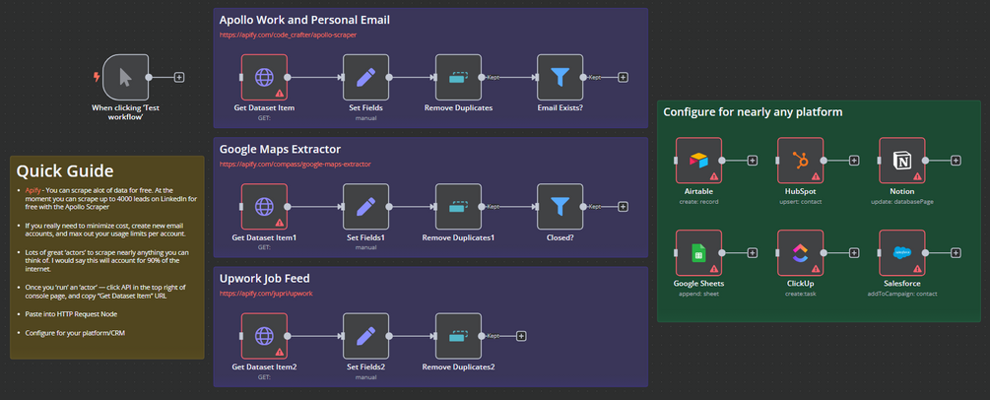990x400 pixels.
Task: Select the 'Google Maps Extractor' sticky title
Action: 280,150
